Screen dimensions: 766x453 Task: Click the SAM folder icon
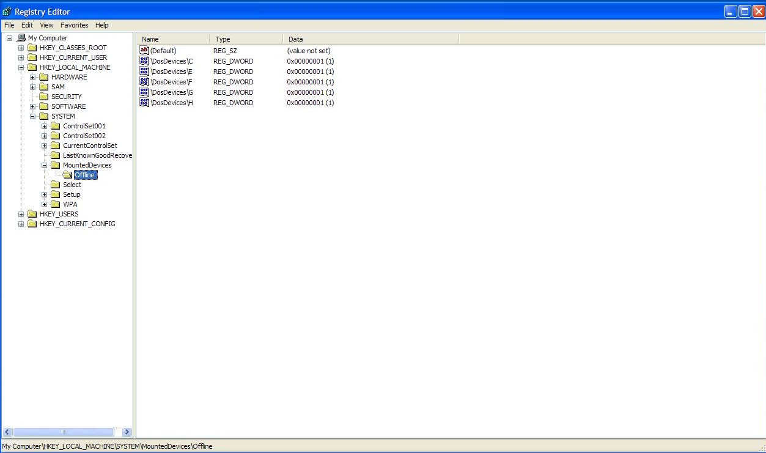43,87
